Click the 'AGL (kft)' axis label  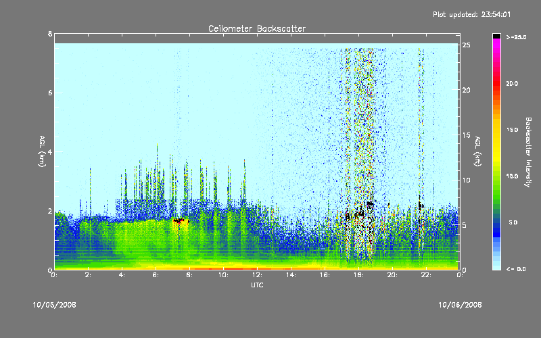coord(477,151)
